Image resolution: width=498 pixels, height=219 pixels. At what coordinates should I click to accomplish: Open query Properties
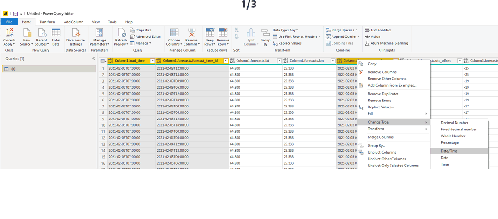click(141, 30)
